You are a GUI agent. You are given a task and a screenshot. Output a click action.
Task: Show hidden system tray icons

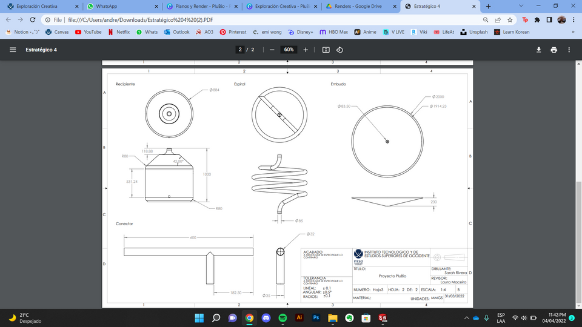[x=467, y=317]
